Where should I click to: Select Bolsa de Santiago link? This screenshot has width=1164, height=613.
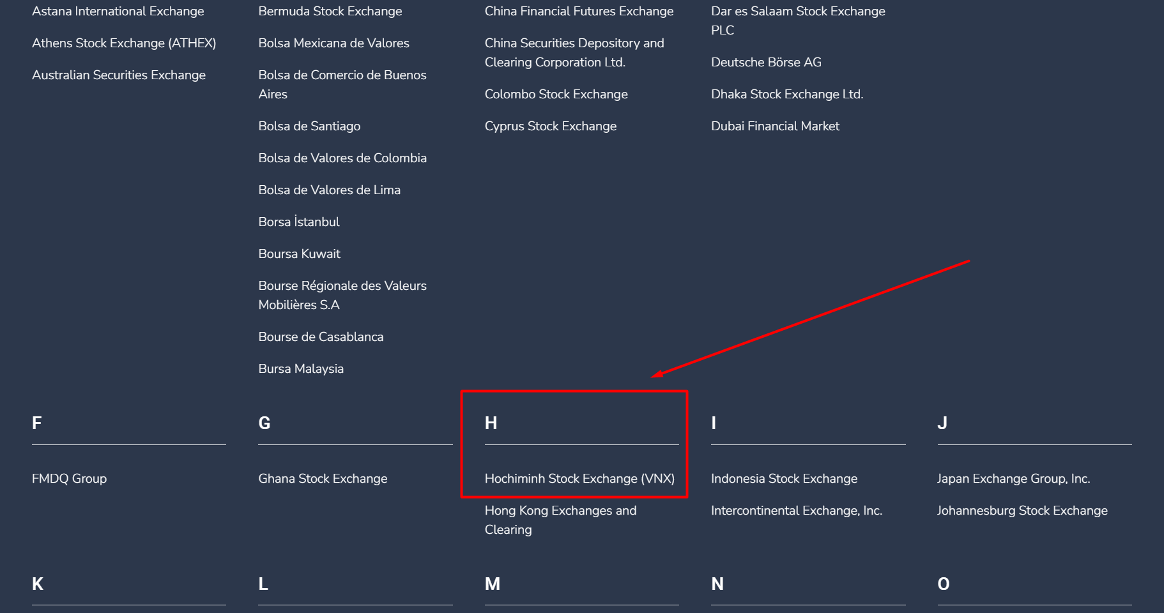tap(309, 126)
